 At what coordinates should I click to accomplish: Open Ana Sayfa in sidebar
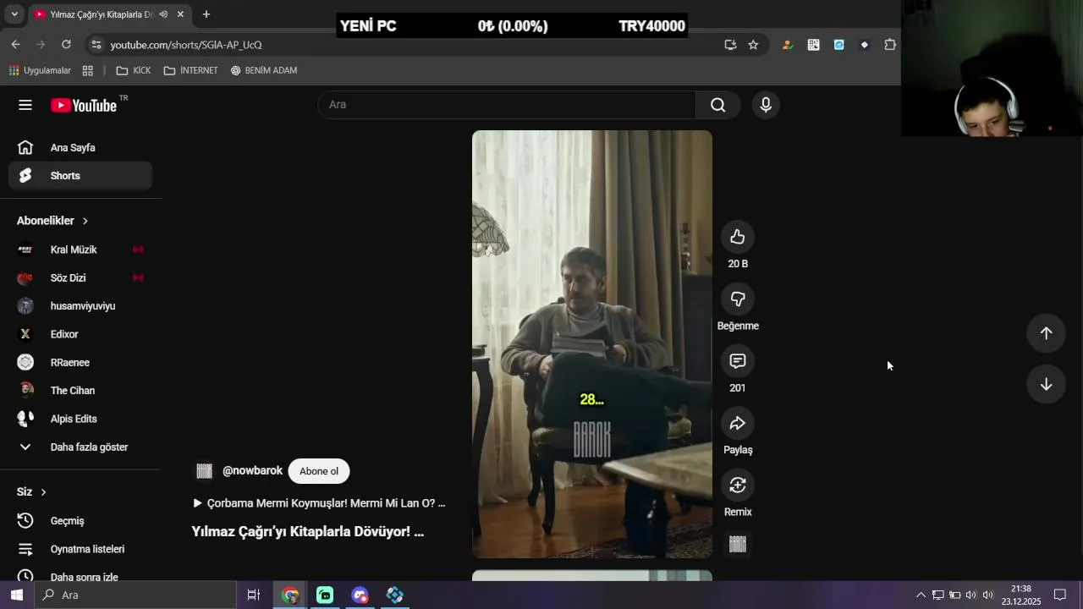(x=80, y=147)
